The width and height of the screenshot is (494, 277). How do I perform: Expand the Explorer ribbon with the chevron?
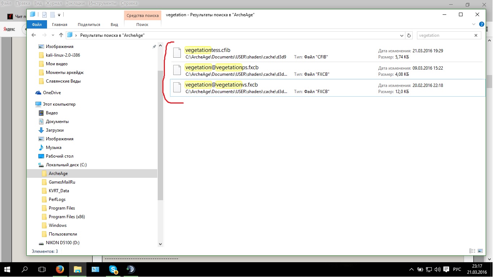pyautogui.click(x=474, y=25)
